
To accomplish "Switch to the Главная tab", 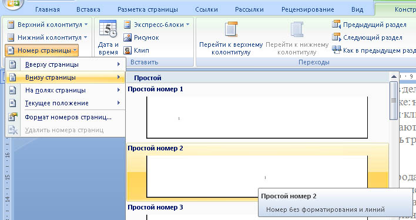I will coord(48,10).
